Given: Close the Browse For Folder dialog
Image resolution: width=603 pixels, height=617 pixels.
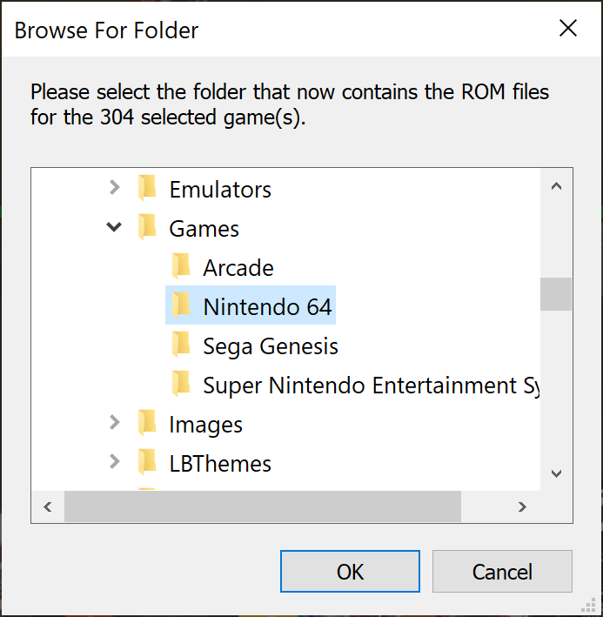Looking at the screenshot, I should point(568,29).
